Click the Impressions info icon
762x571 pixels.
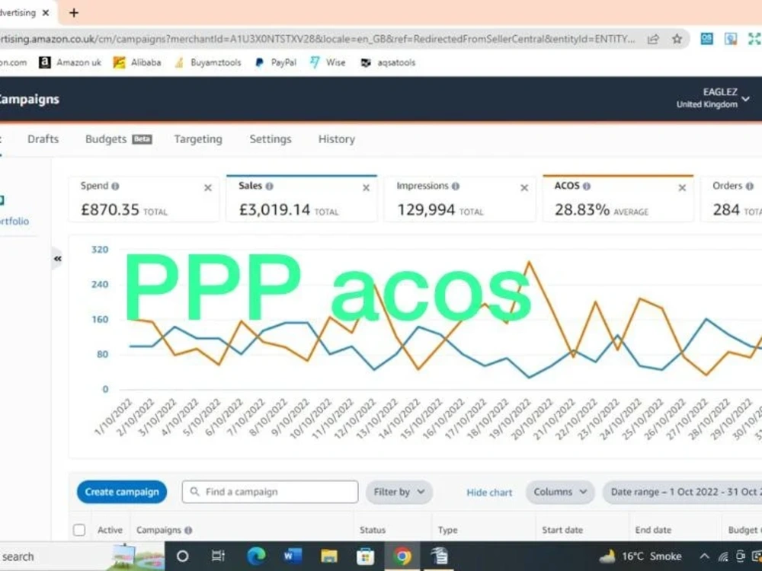click(x=456, y=186)
